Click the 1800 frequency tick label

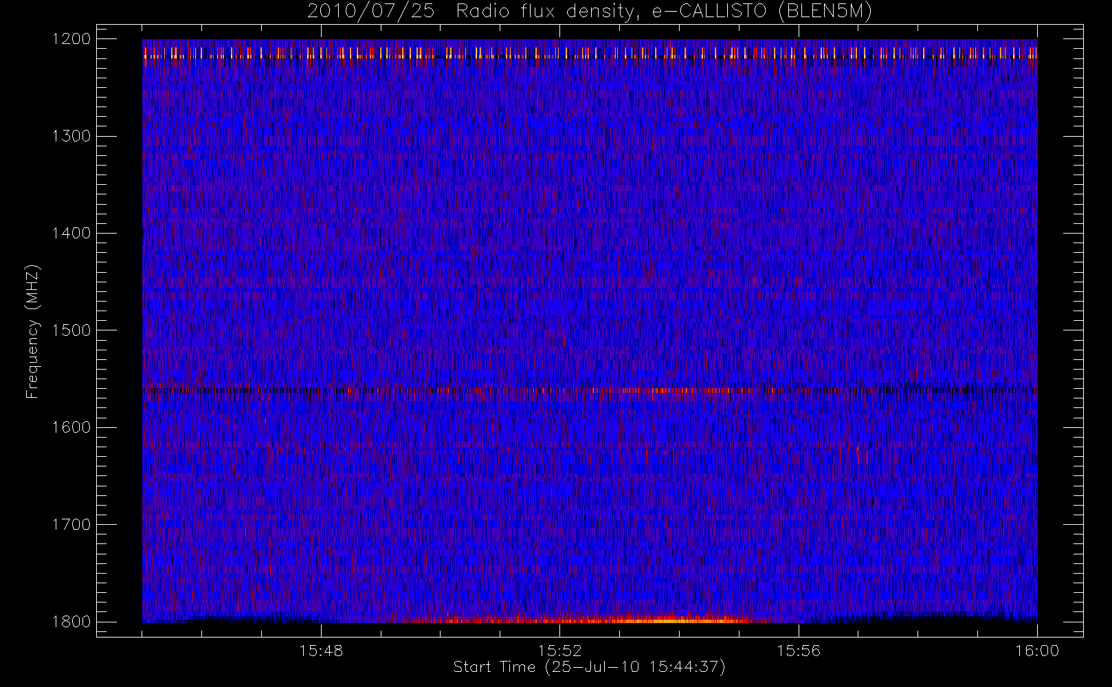pos(71,622)
